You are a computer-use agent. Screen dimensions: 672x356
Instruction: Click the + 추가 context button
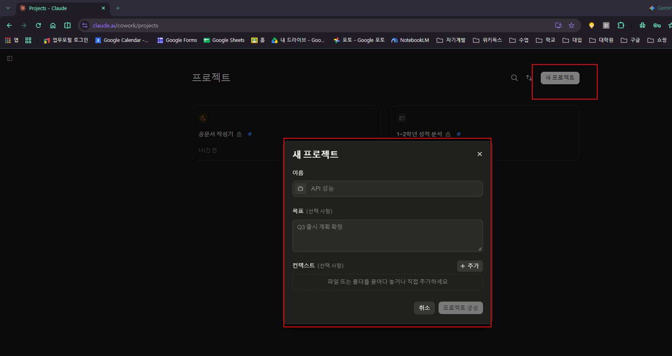pyautogui.click(x=470, y=266)
